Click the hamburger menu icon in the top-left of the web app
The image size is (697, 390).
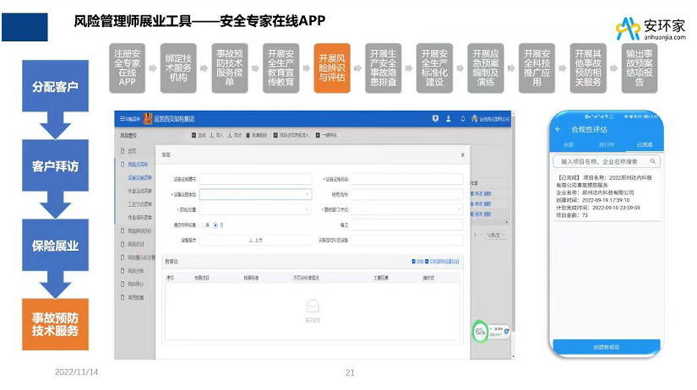pyautogui.click(x=123, y=119)
